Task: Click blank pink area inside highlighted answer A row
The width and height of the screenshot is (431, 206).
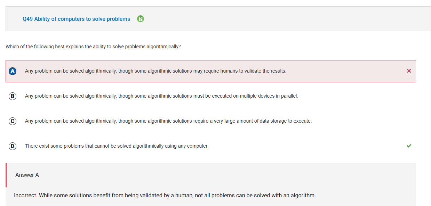Action: 348,71
